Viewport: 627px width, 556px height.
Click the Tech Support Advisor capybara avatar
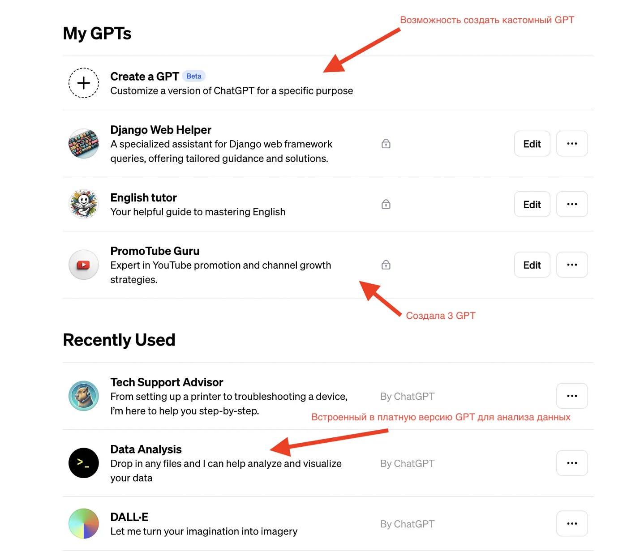click(x=84, y=396)
